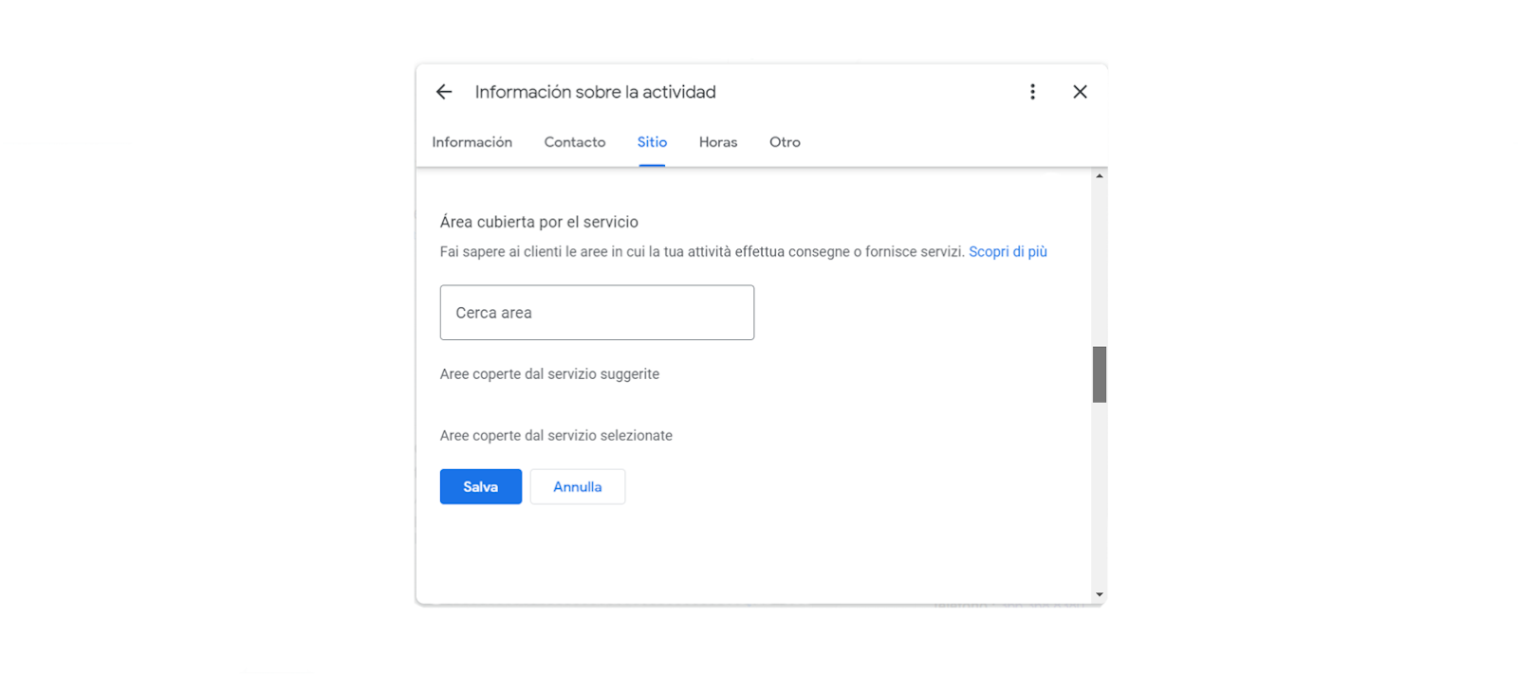Open the Contacto tab
Viewport: 1518px width, 689px height.
[575, 142]
